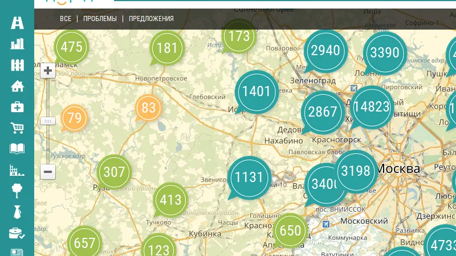Click airport icon near Зеленоград
The height and width of the screenshot is (256, 456).
pos(353,88)
